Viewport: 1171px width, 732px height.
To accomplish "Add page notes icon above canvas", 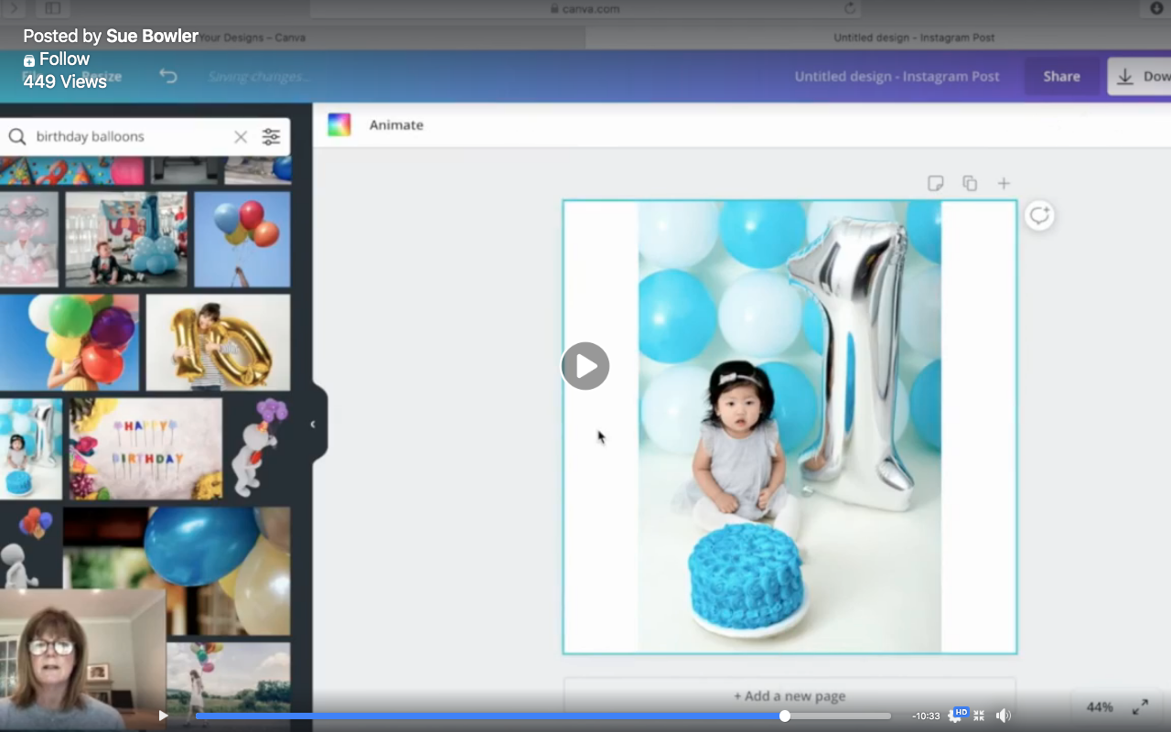I will pos(935,183).
